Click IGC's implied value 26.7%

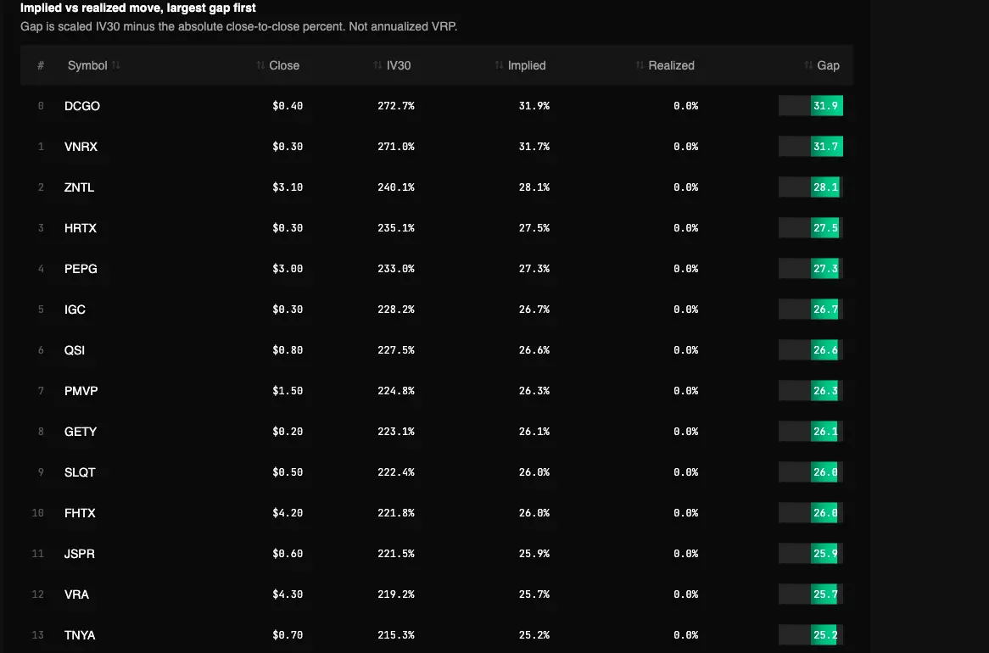click(x=534, y=310)
